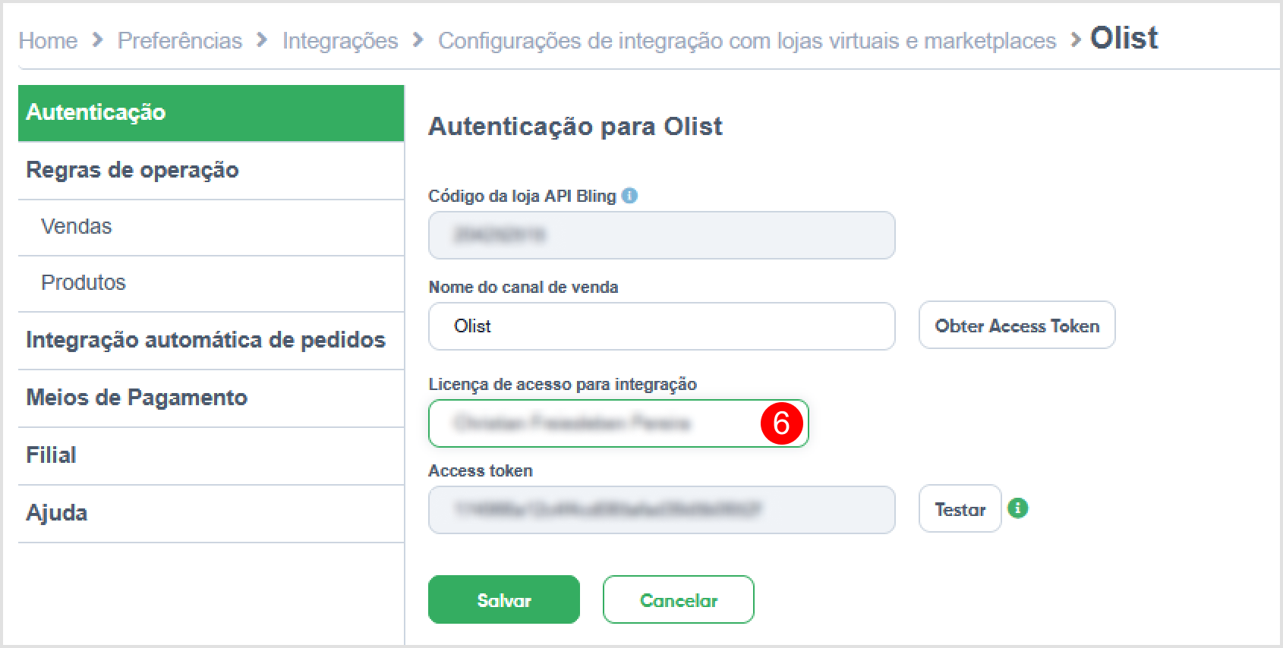1283x648 pixels.
Task: Click the chevron after Home breadcrumb
Action: pos(97,41)
